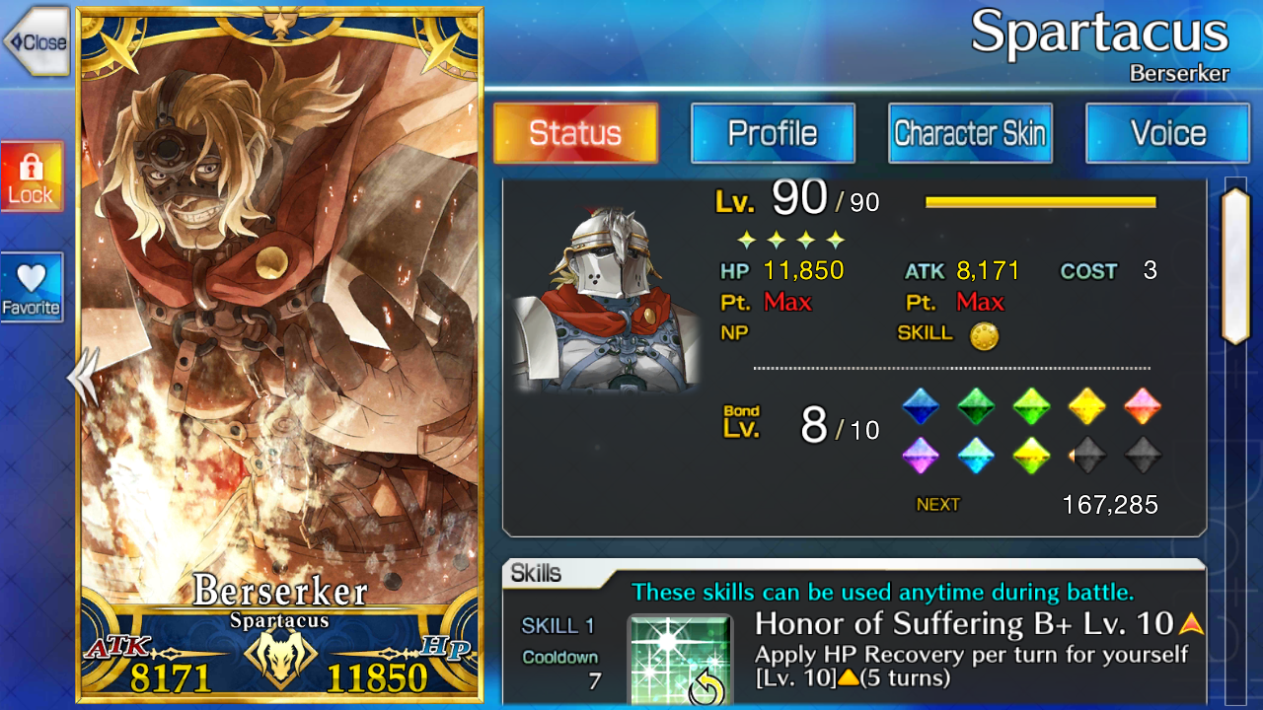
Task: Click the vertical scrollbar handle
Action: pyautogui.click(x=1235, y=264)
